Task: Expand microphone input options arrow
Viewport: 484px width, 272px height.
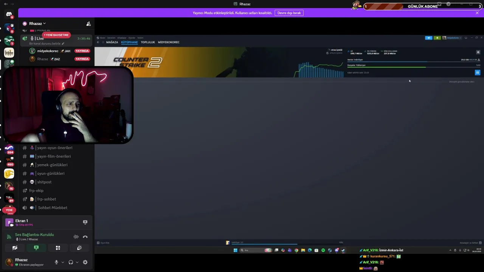Action: [x=63, y=262]
